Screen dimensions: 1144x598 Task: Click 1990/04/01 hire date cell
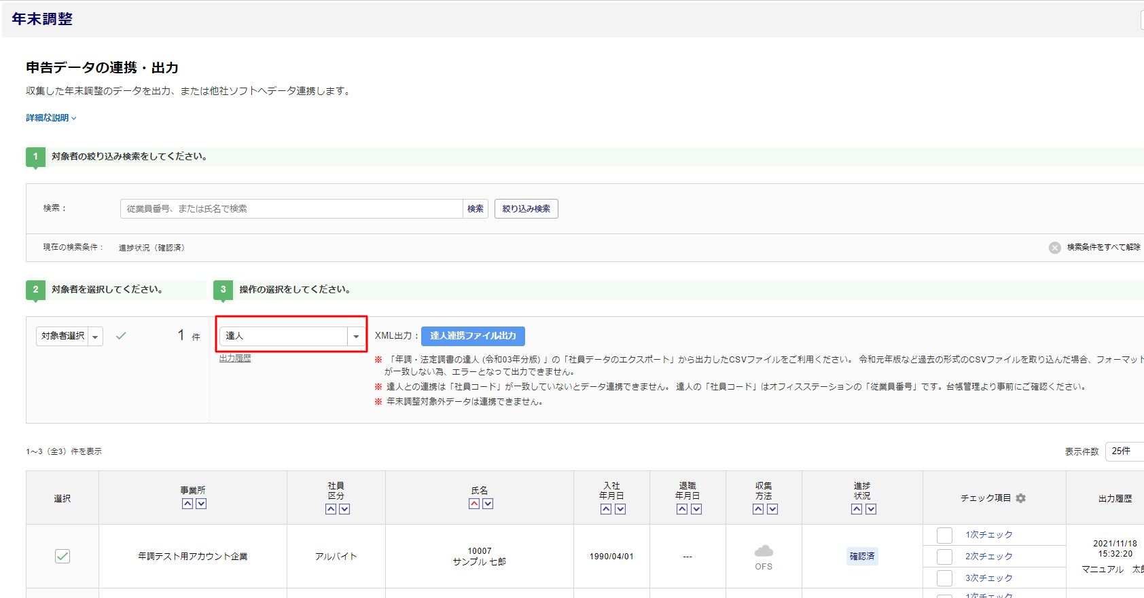(611, 557)
